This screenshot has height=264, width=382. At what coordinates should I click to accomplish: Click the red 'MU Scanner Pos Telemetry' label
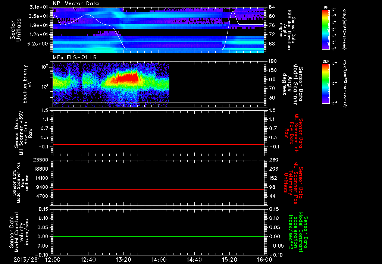(293, 182)
